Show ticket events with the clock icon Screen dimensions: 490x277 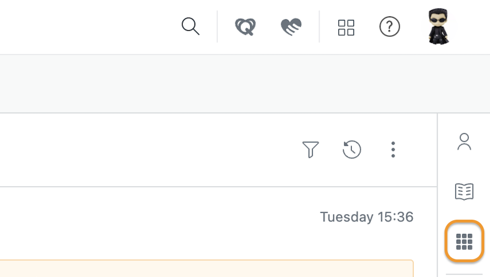click(351, 149)
